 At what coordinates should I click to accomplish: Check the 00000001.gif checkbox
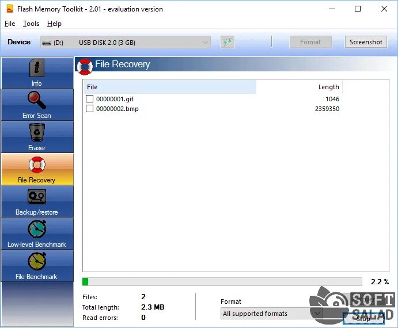[x=89, y=98]
